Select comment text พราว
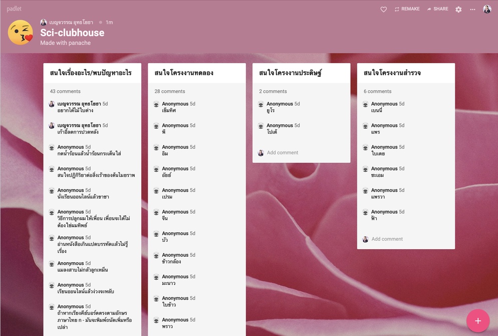This screenshot has width=498, height=336. [x=167, y=326]
